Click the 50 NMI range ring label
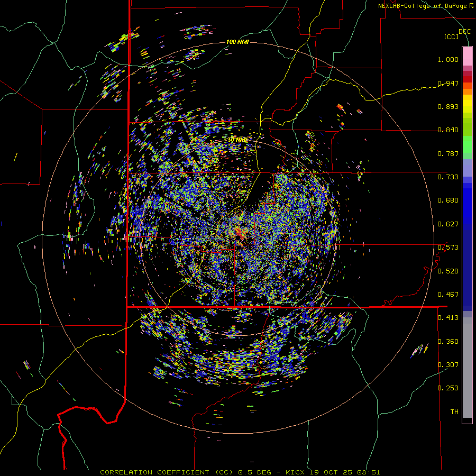Image resolution: width=476 pixels, height=476 pixels. (x=238, y=140)
